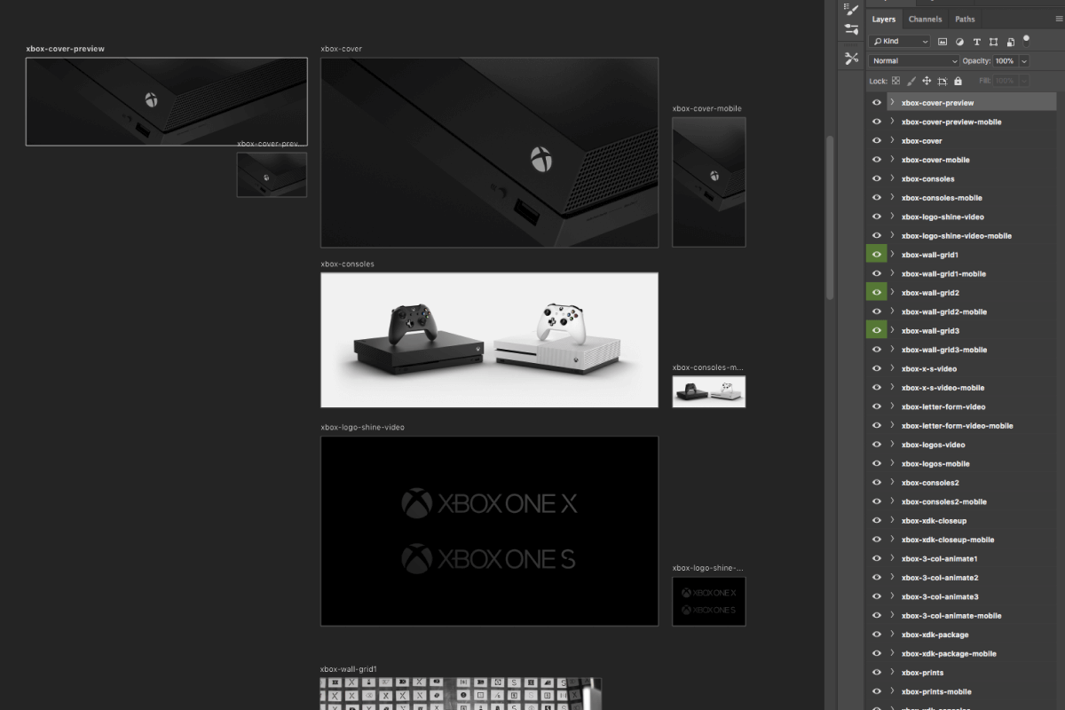
Task: Select the xbox-3-col-animate2 layer name
Action: tap(940, 578)
